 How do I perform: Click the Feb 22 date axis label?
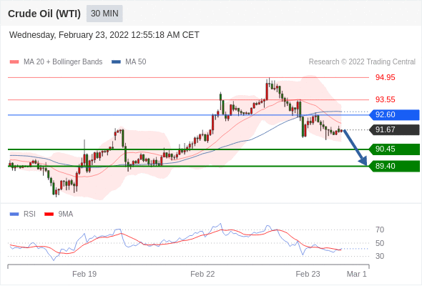click(x=202, y=274)
